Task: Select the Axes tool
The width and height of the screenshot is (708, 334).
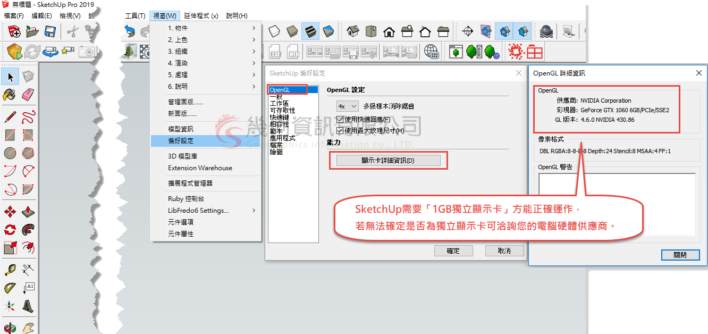Action: coord(10,306)
